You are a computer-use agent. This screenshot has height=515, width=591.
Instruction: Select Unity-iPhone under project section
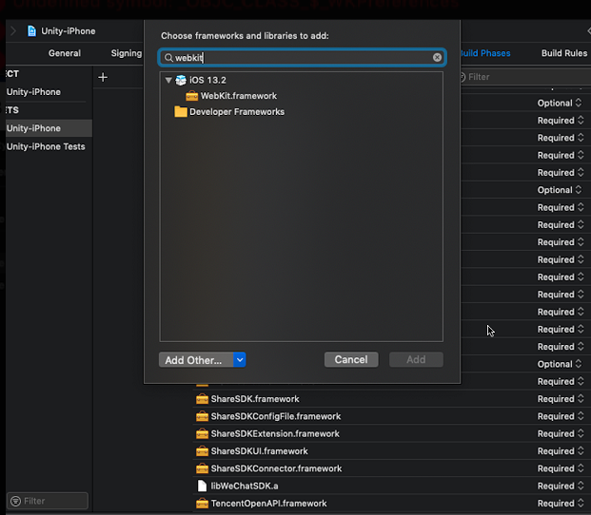(33, 92)
